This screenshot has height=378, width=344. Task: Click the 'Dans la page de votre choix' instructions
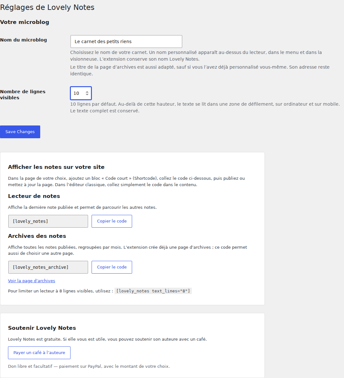[x=126, y=182]
